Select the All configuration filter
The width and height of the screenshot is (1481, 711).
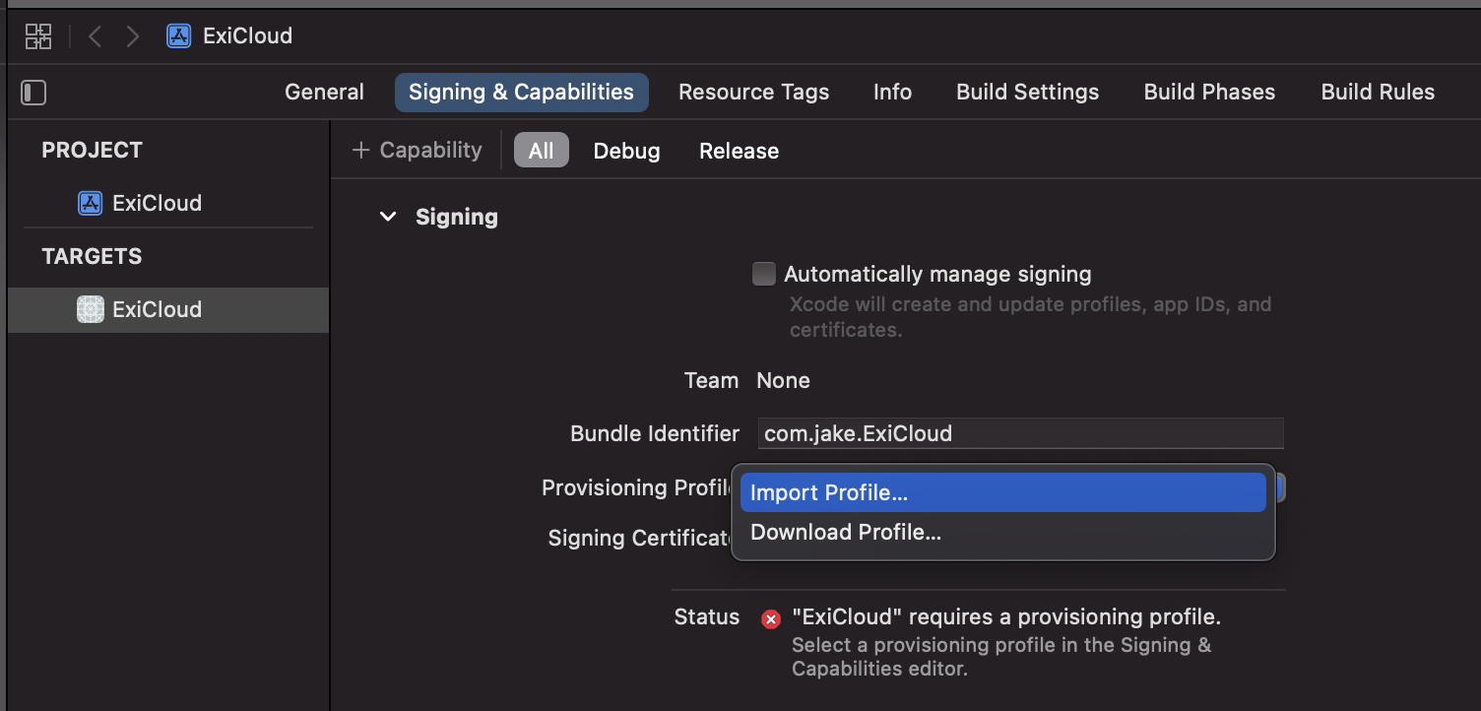[542, 151]
